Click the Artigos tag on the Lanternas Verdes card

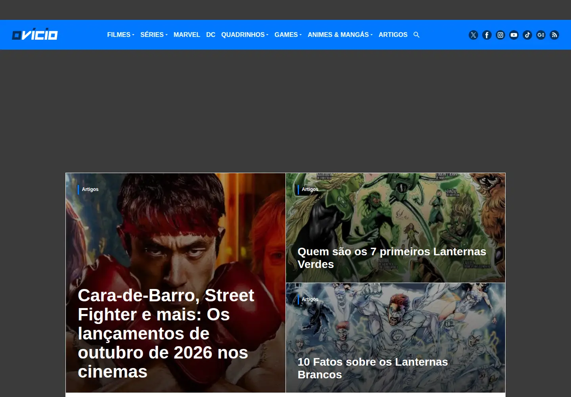310,189
